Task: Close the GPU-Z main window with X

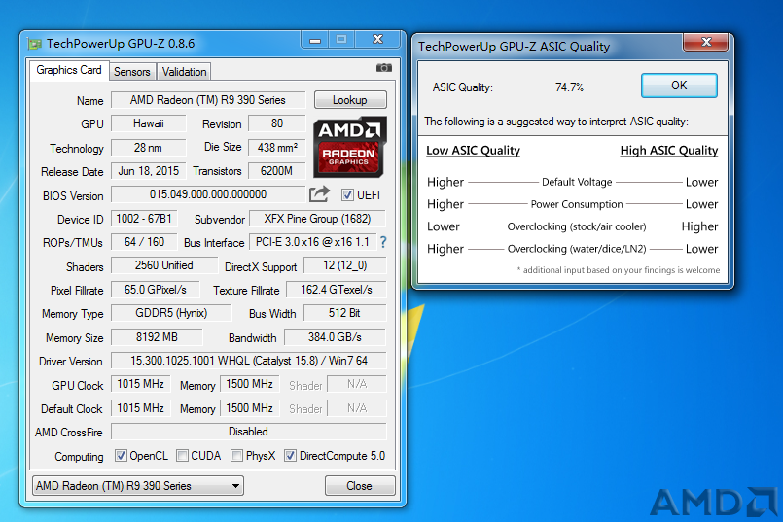Action: click(x=378, y=40)
